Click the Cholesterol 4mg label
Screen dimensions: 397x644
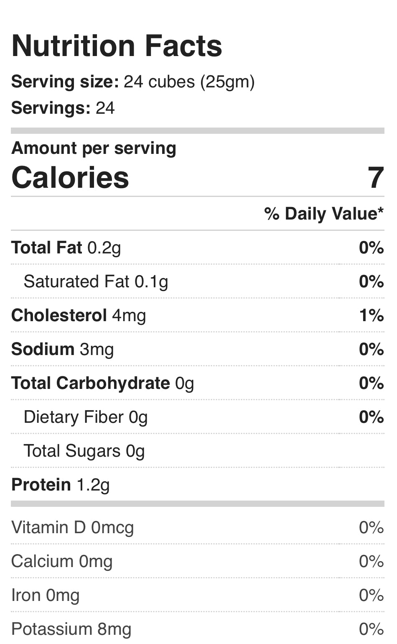[x=79, y=315]
